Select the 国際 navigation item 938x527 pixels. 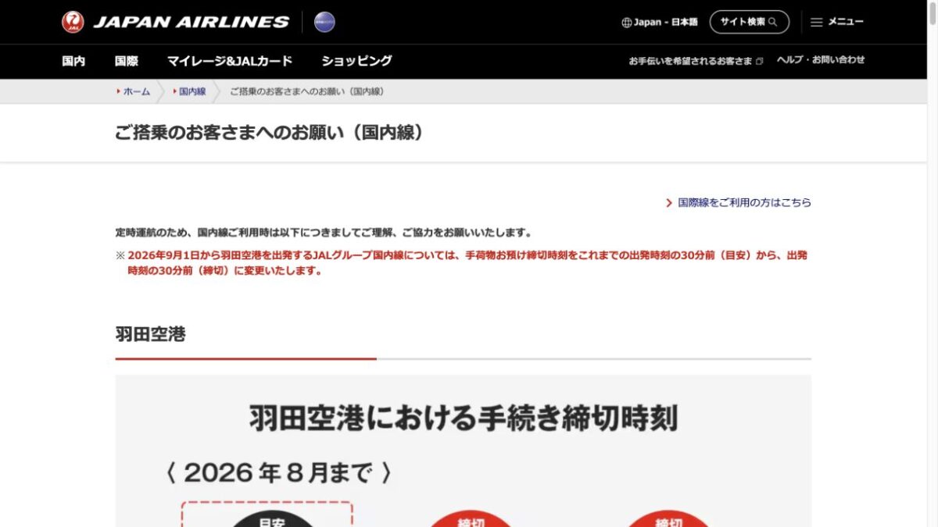pos(127,61)
